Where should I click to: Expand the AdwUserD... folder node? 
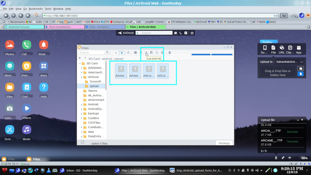(x=81, y=72)
